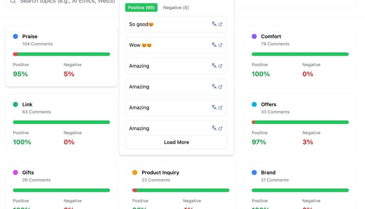Screen dimensions: 365x209
Task: Switch to the Negative (5) tab
Action: click(176, 8)
